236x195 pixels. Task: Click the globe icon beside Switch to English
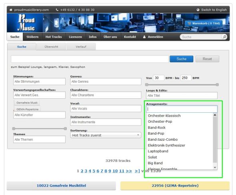pyautogui.click(x=198, y=10)
